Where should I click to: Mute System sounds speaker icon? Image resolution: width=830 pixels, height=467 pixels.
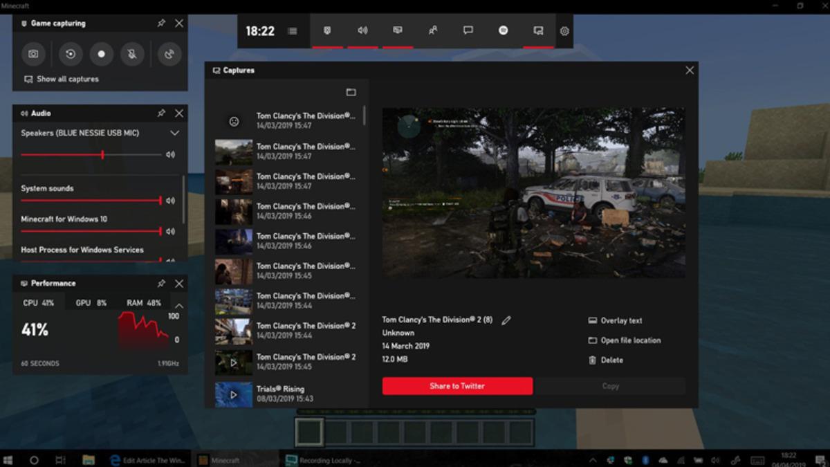[x=168, y=201]
